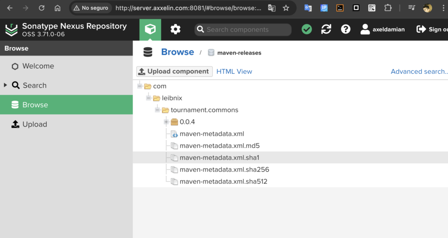This screenshot has width=448, height=238.
Task: Bookmark page with the star icon
Action: pos(286,8)
